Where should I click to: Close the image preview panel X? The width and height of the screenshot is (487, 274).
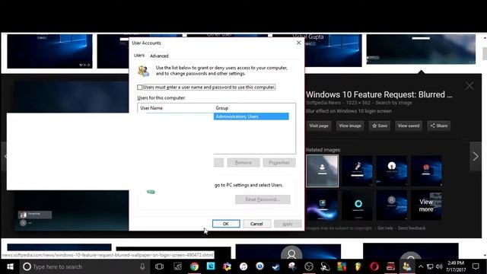coord(469,86)
